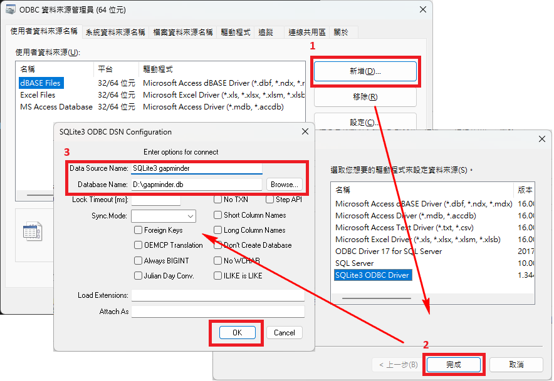Select MS Access Database data source
This screenshot has width=554, height=381.
pos(56,107)
